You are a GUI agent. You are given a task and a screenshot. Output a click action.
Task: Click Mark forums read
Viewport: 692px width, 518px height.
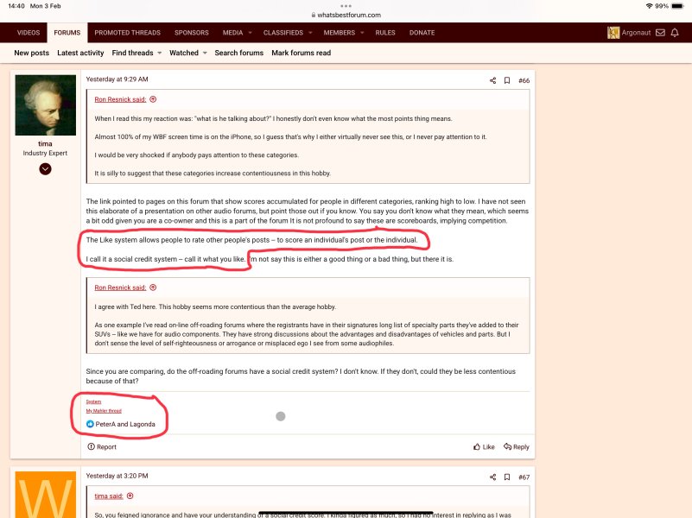coord(301,53)
